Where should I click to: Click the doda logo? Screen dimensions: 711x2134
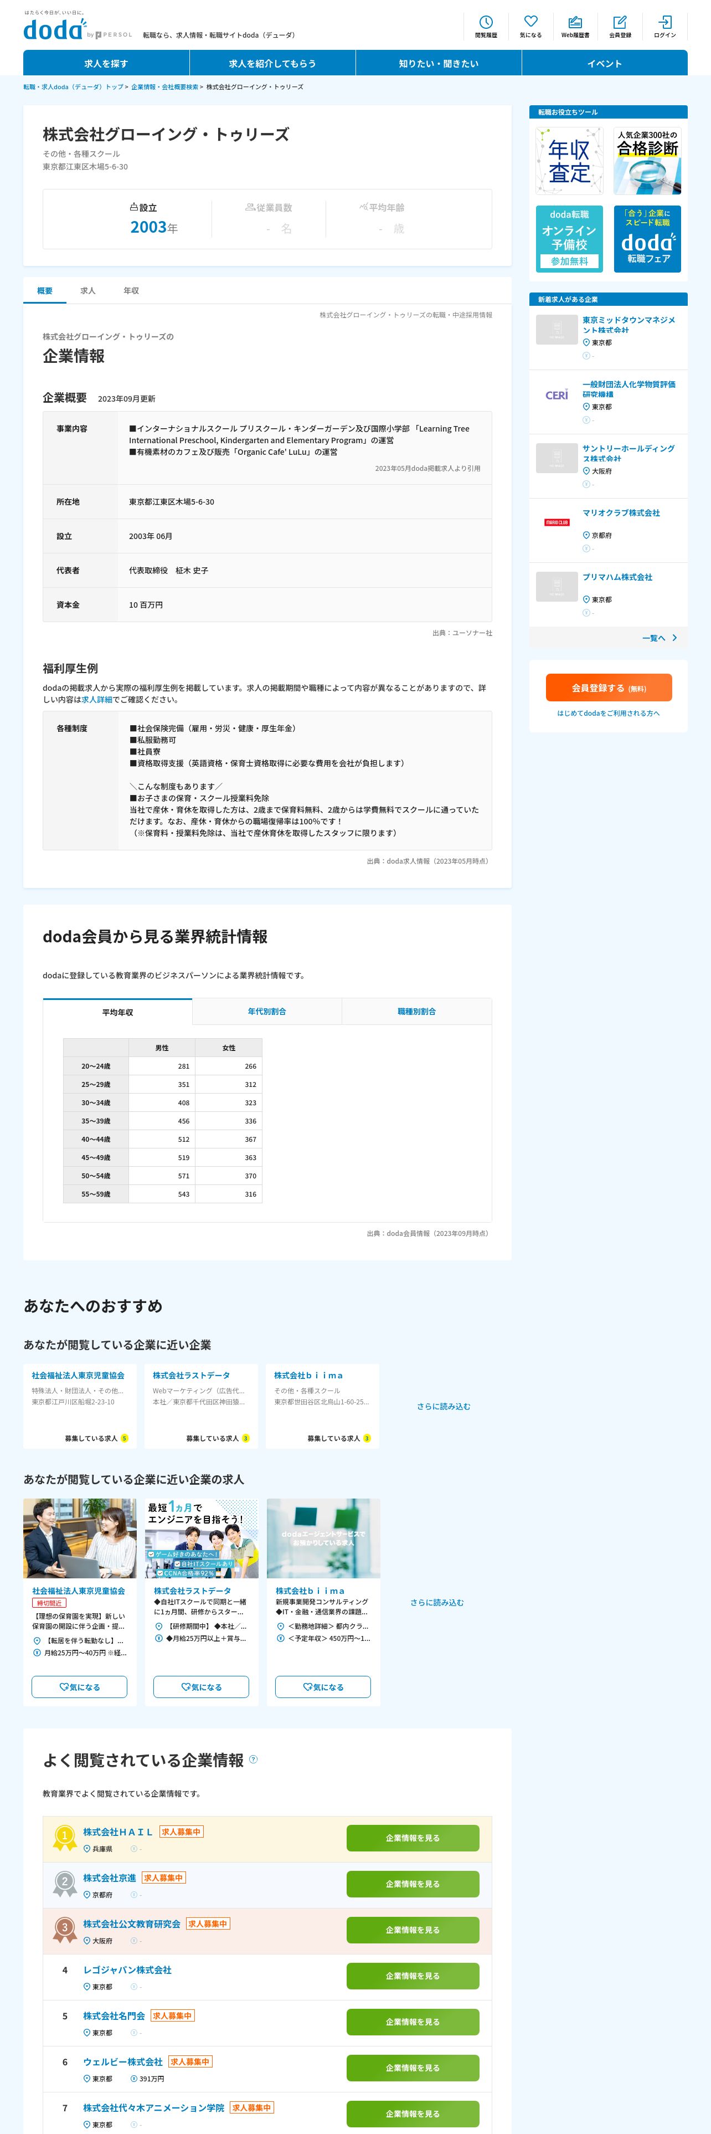pos(55,29)
